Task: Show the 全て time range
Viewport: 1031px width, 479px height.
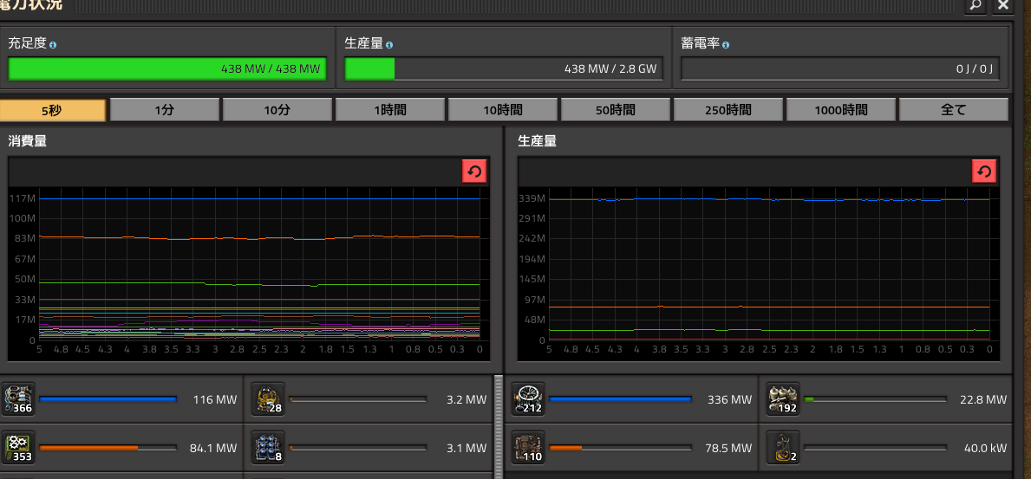Action: point(954,110)
